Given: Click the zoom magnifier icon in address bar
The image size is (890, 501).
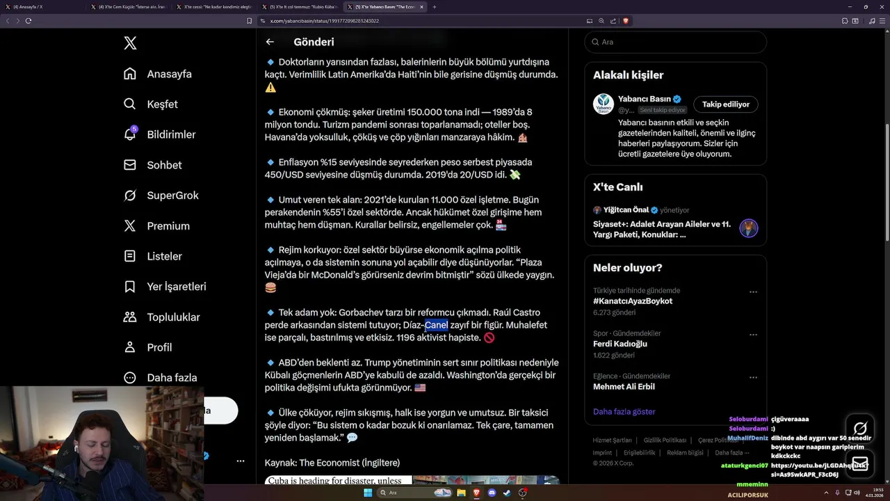Looking at the screenshot, I should pos(601,21).
